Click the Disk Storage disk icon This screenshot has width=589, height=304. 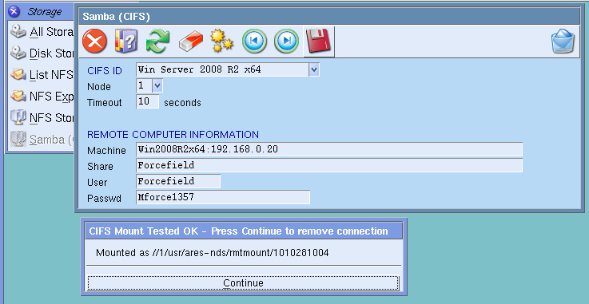[18, 53]
